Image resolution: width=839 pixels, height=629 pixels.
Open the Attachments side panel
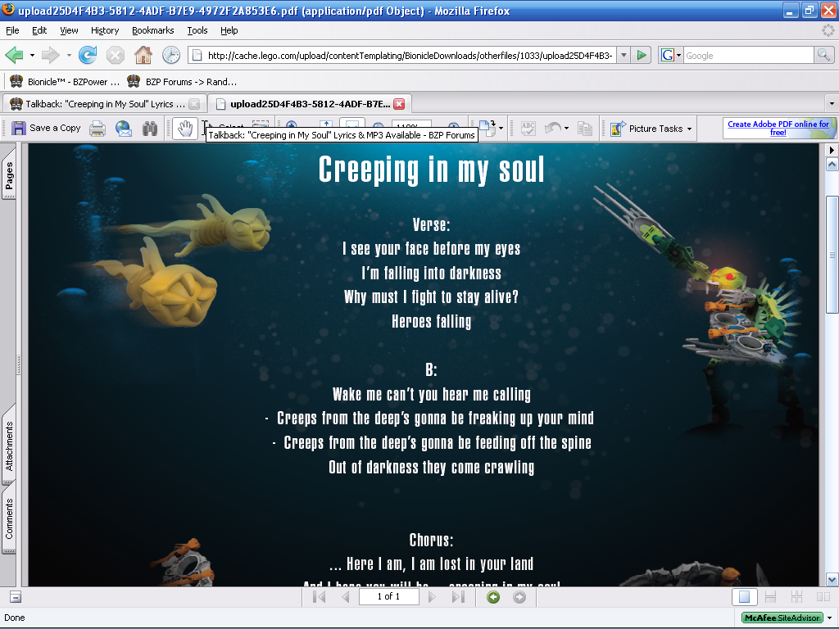9,446
